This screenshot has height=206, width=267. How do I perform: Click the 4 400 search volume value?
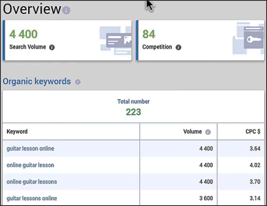pyautogui.click(x=23, y=34)
